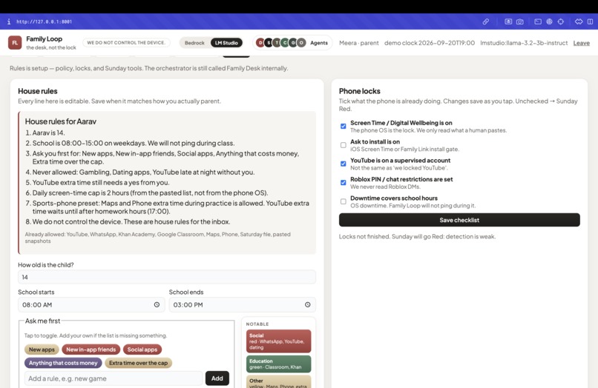Select the T agent avatar
The width and height of the screenshot is (598, 388).
coord(277,43)
